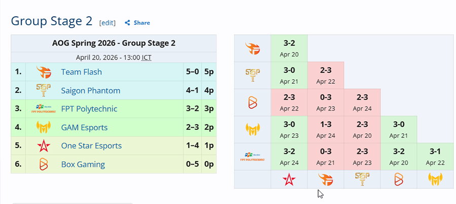Viewport: 456px width, 204px height.
Task: Click FPT Polytechnic logo in standings table
Action: 44,109
